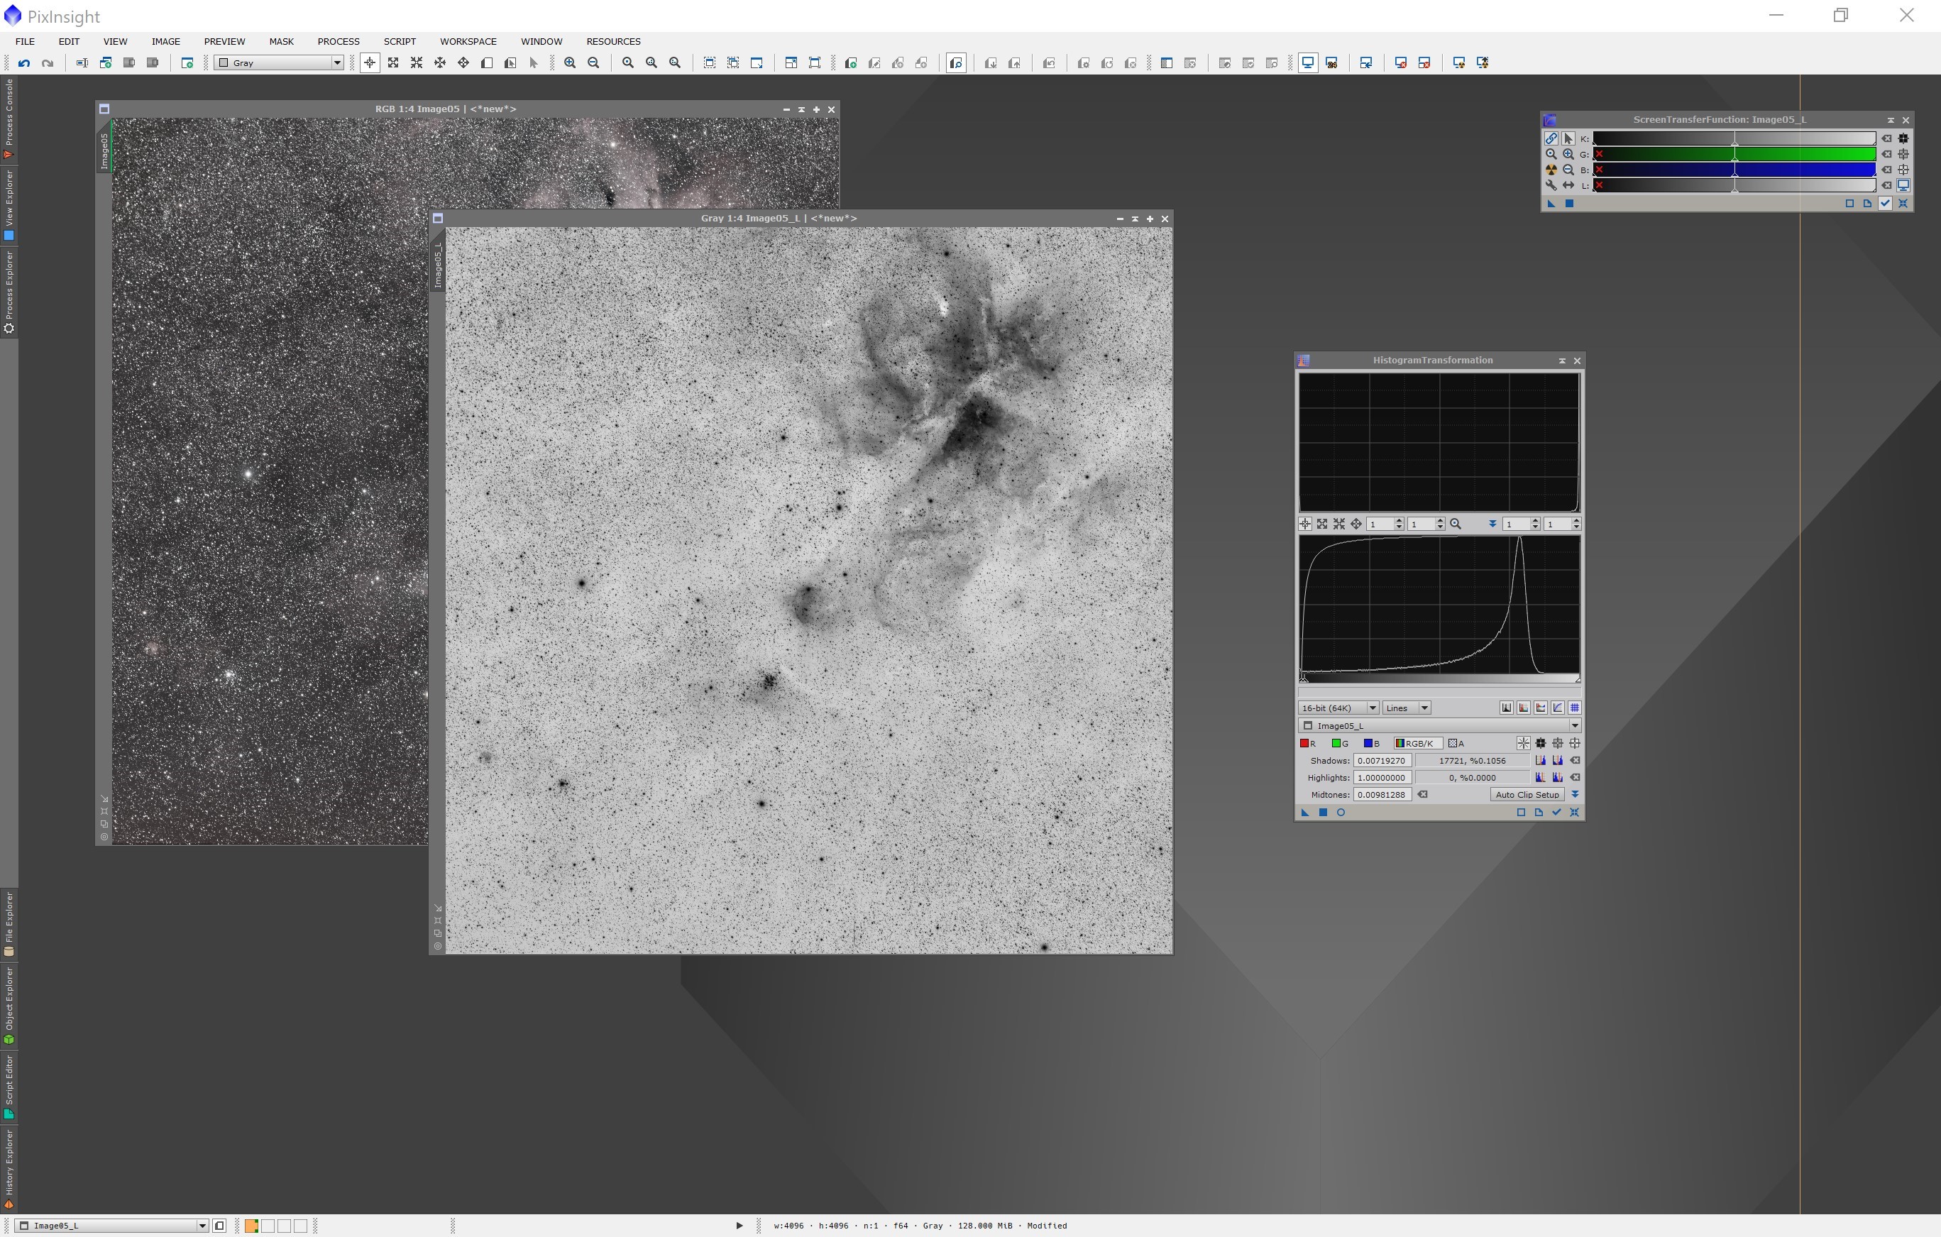The width and height of the screenshot is (1941, 1237).
Task: Toggle STF edit mode arrow button
Action: point(1568,138)
